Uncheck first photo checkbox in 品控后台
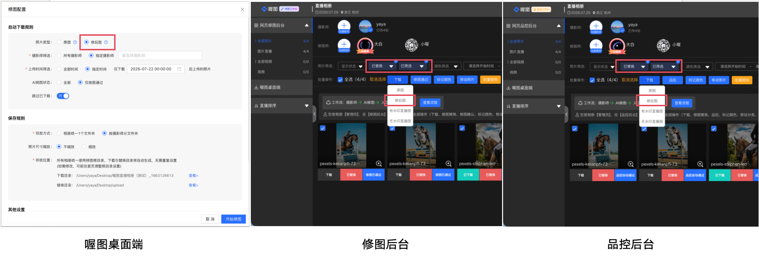The width and height of the screenshot is (759, 260). click(x=575, y=128)
